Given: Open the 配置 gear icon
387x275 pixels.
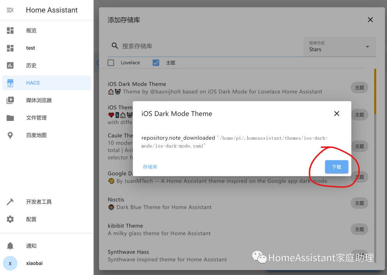Looking at the screenshot, I should tap(10, 219).
